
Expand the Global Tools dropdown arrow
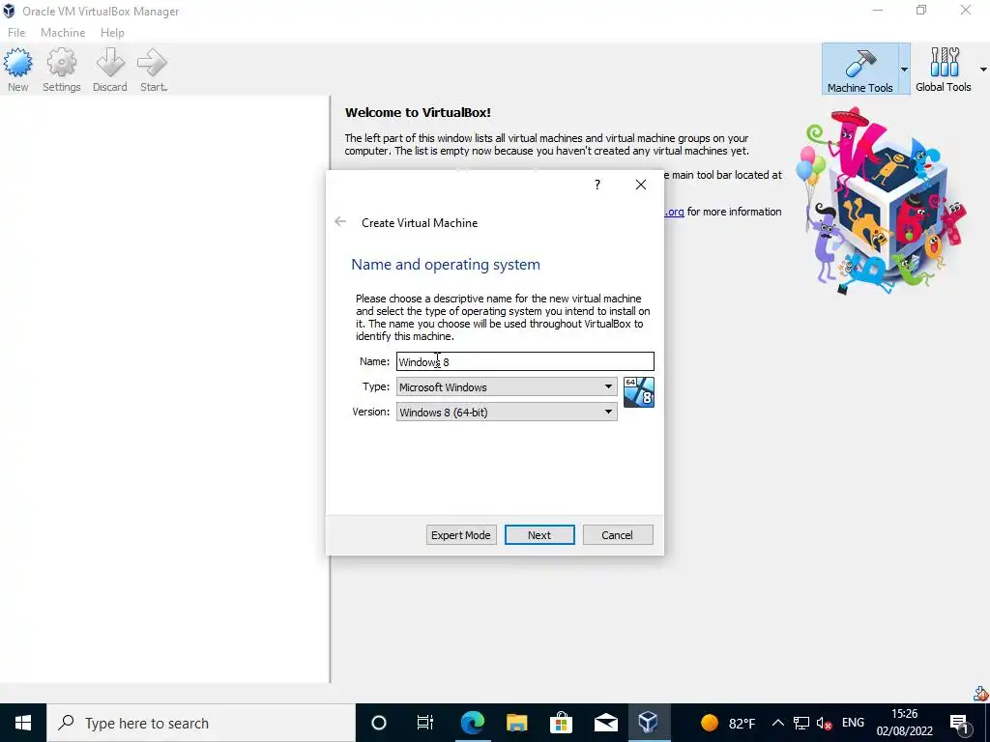(983, 69)
